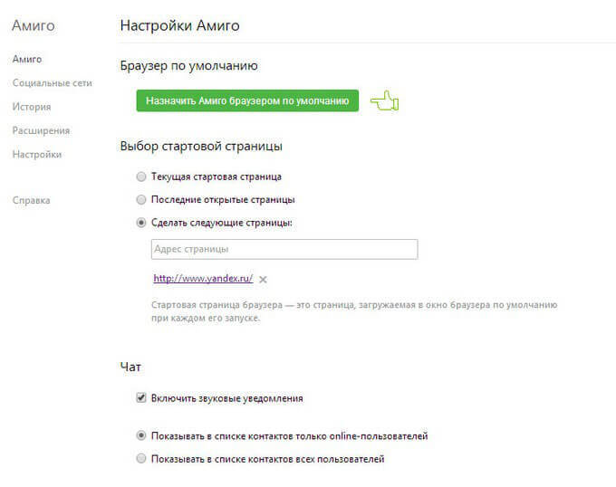This screenshot has width=616, height=487.
Task: Show only online users in contacts list
Action: 141,435
